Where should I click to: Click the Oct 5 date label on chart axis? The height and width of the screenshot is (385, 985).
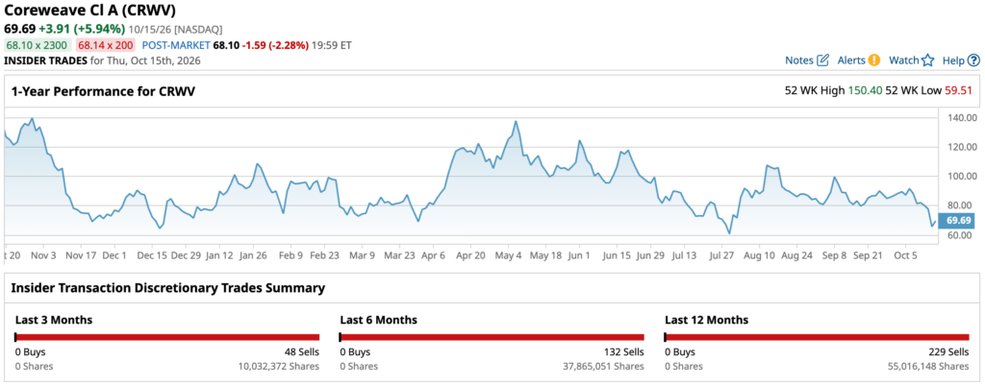[x=907, y=255]
